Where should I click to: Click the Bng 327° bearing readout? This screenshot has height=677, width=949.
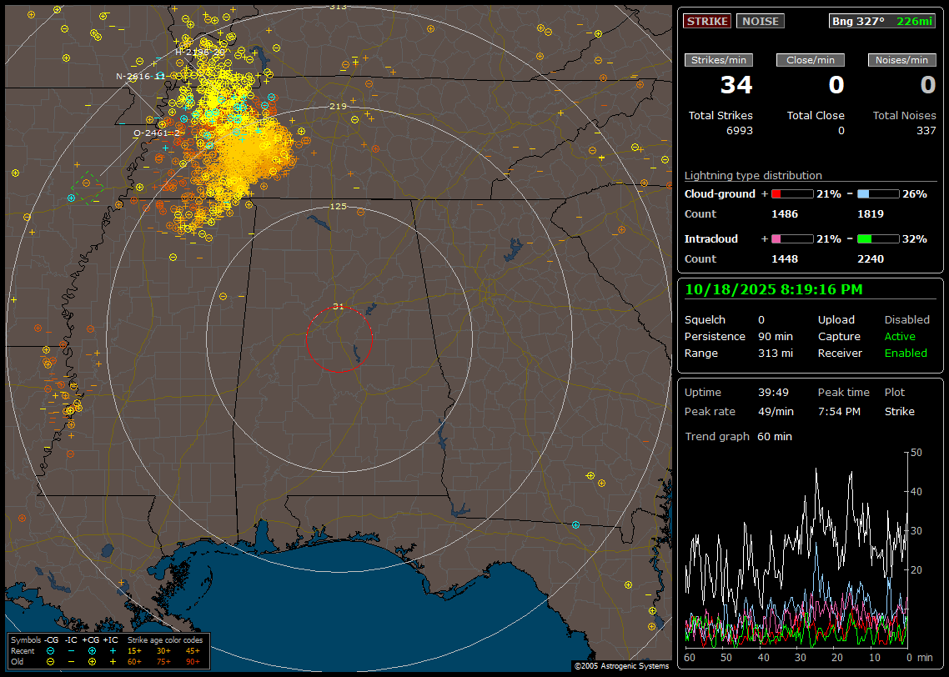(857, 21)
